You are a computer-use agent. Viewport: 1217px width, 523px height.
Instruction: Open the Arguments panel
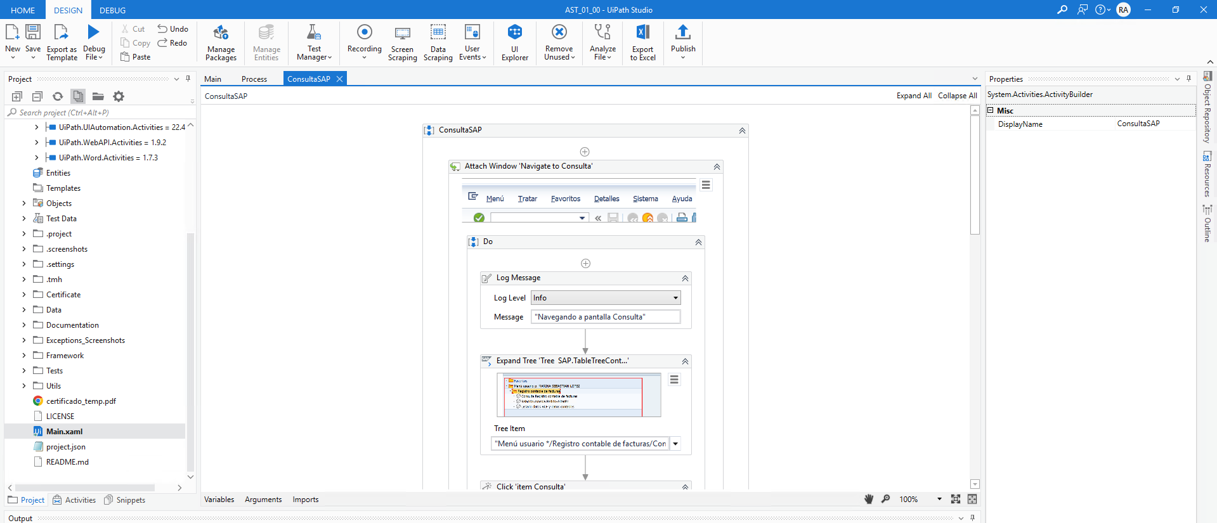[x=263, y=500]
